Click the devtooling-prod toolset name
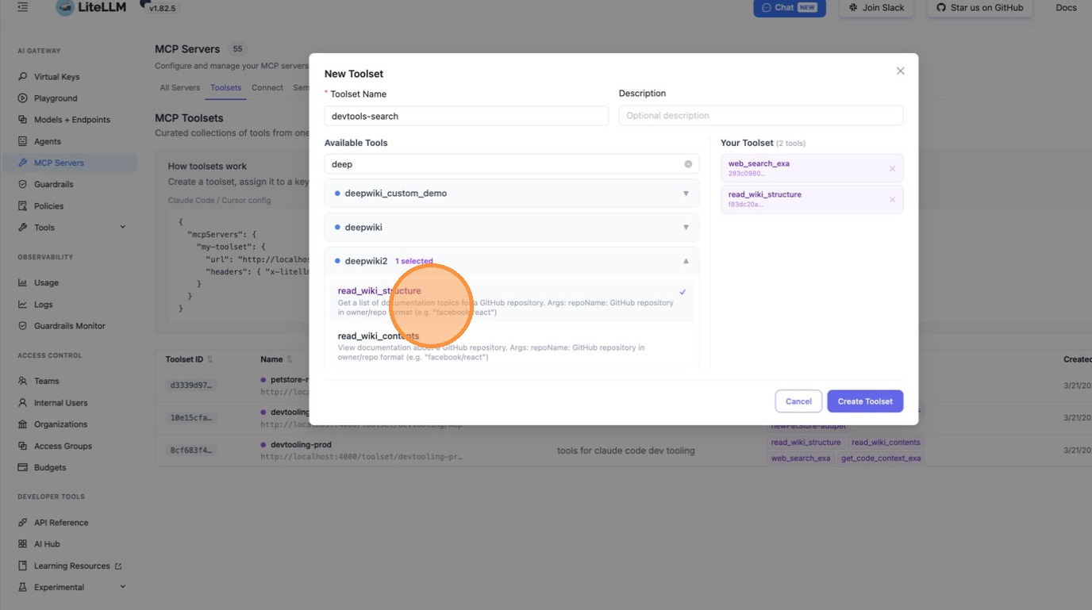Image resolution: width=1092 pixels, height=610 pixels. tap(301, 444)
